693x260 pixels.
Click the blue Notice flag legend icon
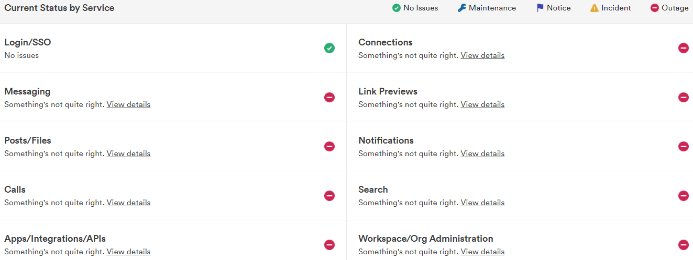[540, 8]
